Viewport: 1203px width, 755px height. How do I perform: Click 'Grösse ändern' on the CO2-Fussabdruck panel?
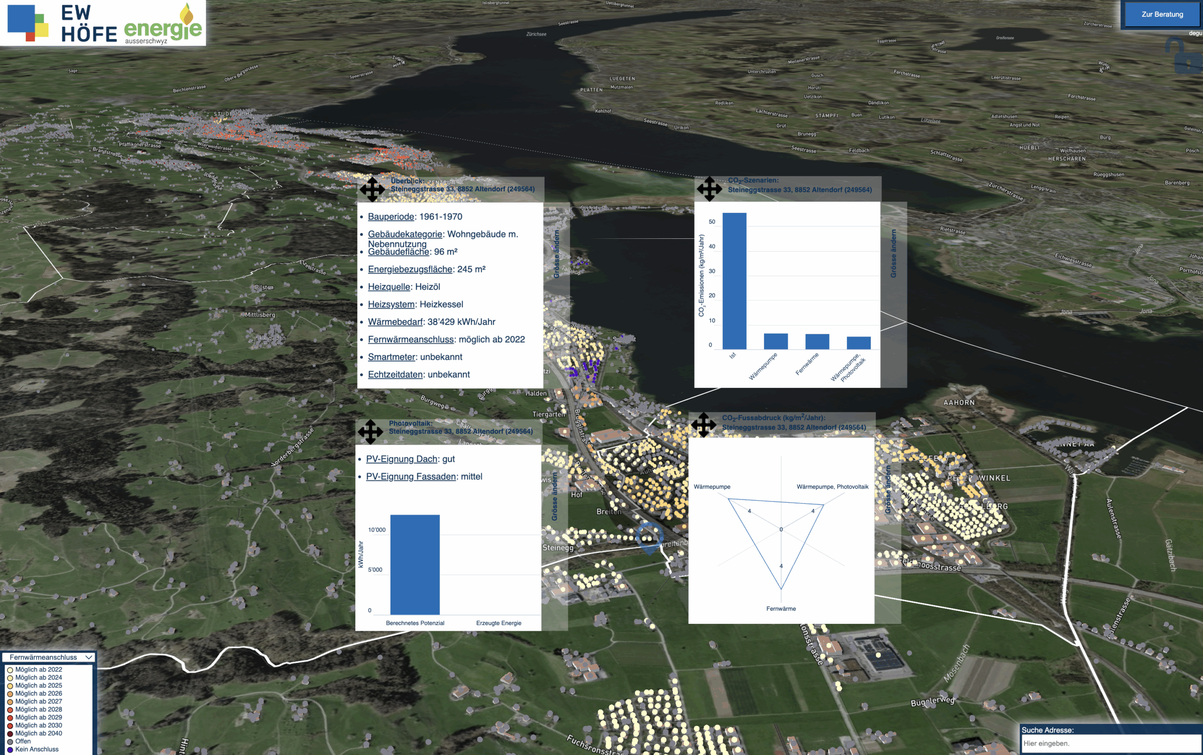tap(888, 490)
